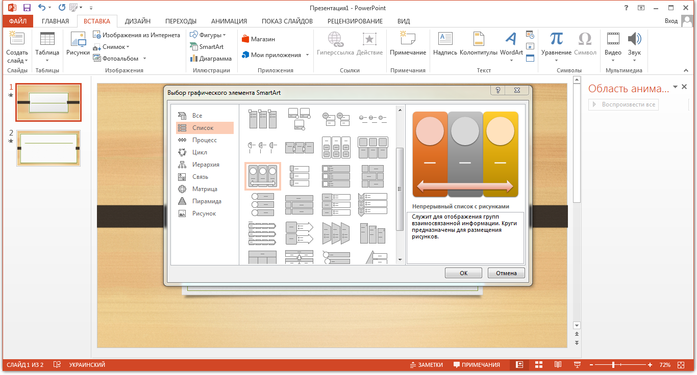The height and width of the screenshot is (375, 697).
Task: Click the zoom slider in status bar
Action: coord(613,365)
